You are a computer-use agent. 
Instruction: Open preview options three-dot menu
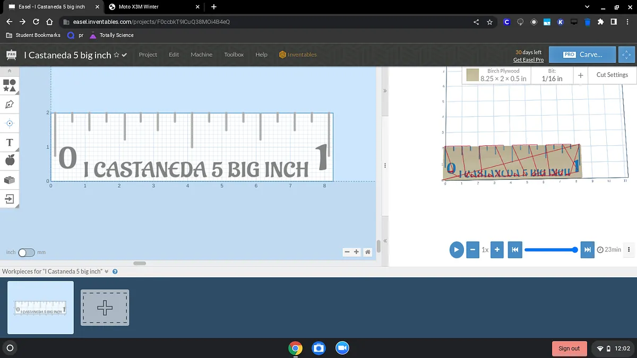tap(629, 250)
